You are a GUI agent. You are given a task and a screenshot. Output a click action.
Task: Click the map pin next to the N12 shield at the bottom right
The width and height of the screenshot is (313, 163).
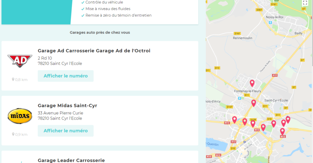point(282,131)
